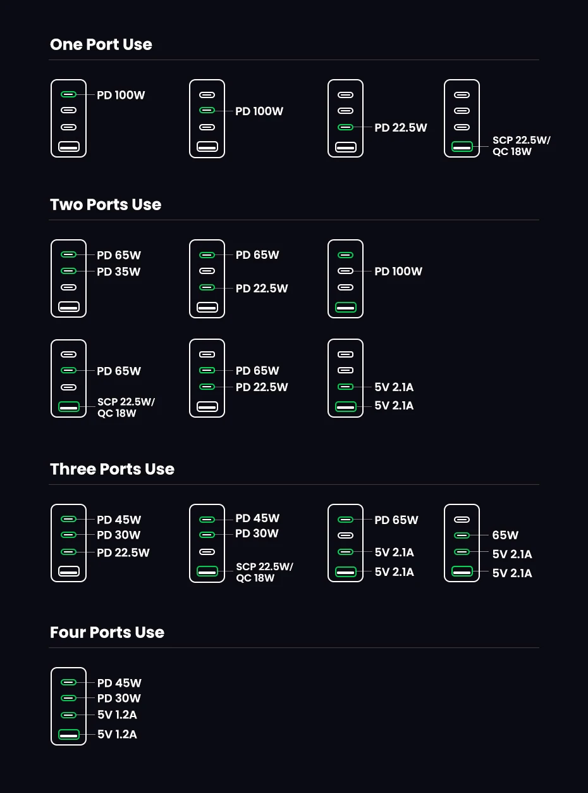Viewport: 588px width, 793px height.
Task: Click the Four Ports Use heading
Action: pyautogui.click(x=107, y=633)
